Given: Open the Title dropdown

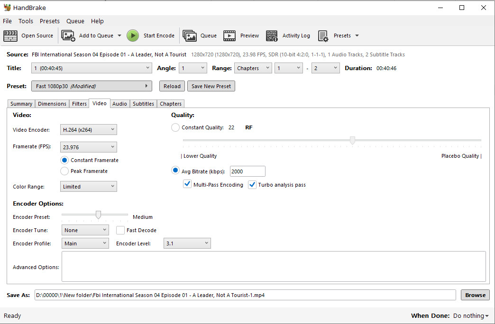Looking at the screenshot, I should click(x=92, y=68).
